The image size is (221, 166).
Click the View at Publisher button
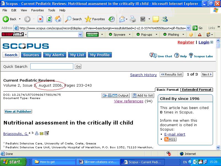[18, 111]
